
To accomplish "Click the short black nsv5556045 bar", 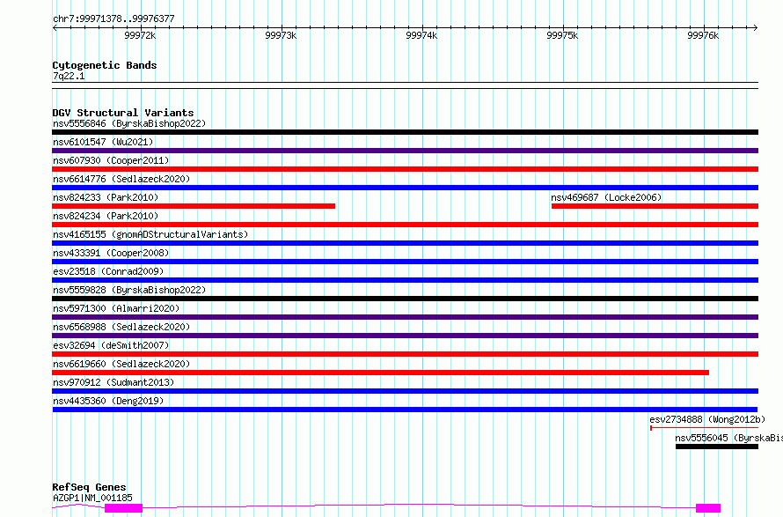I will [x=717, y=447].
